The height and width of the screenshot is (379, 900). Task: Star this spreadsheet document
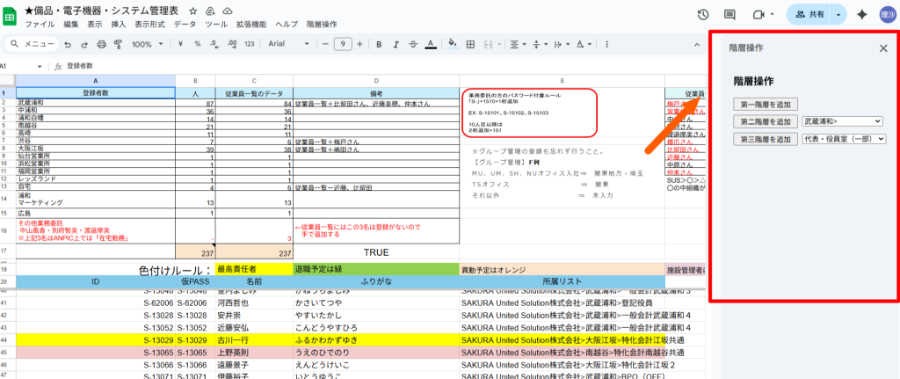pyautogui.click(x=192, y=10)
